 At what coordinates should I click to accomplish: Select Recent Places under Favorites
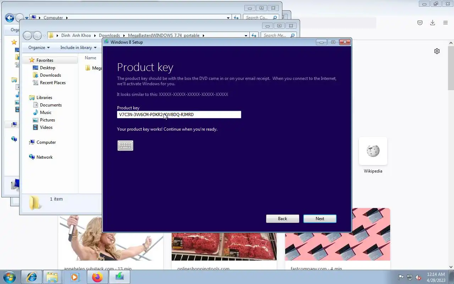tap(52, 83)
